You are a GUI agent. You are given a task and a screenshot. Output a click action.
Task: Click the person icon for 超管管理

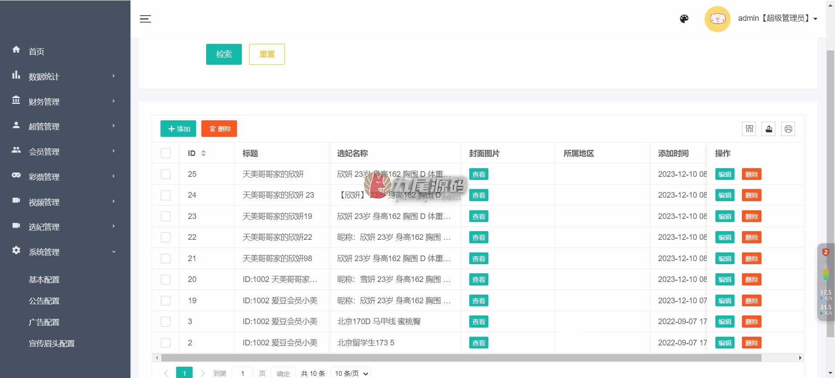click(16, 125)
